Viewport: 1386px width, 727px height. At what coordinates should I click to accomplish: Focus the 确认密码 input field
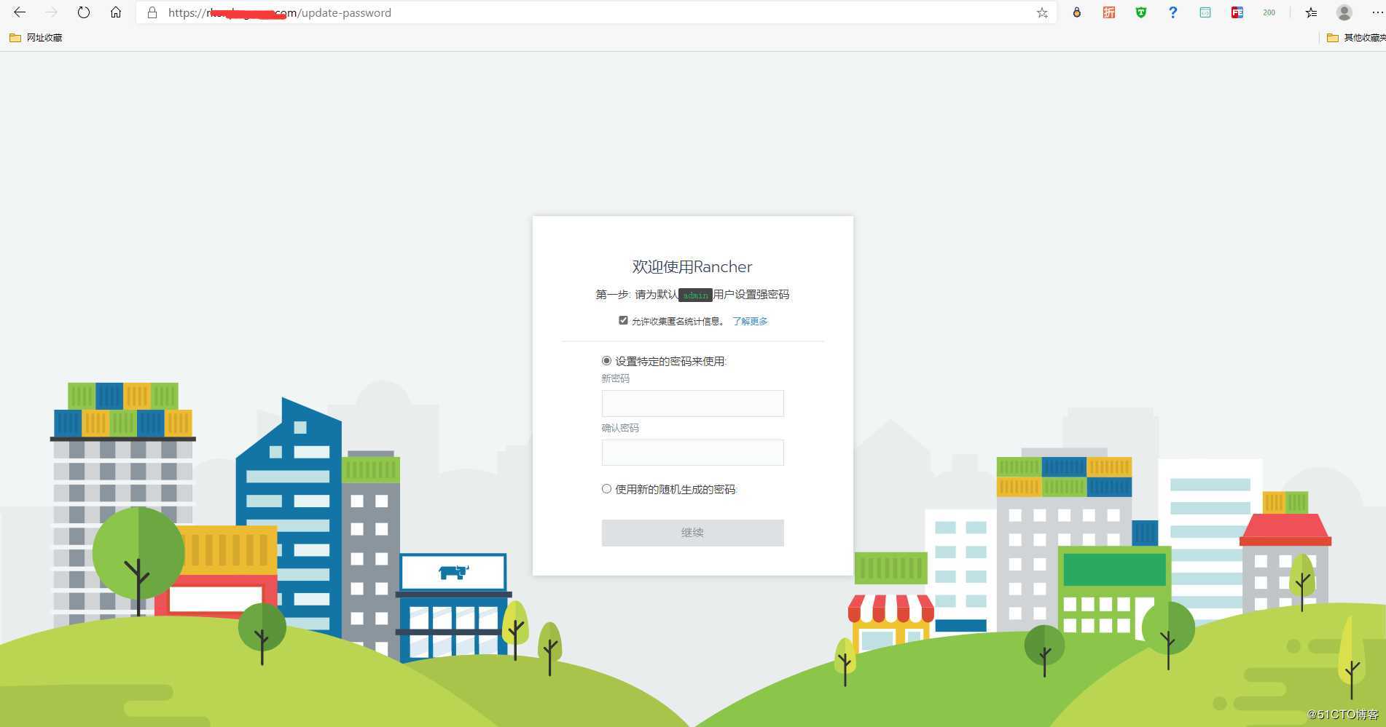[x=692, y=453]
